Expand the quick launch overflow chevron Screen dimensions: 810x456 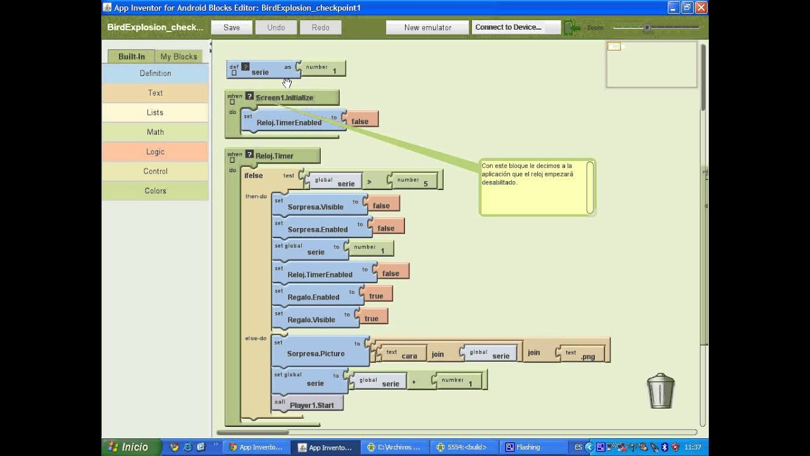coord(216,445)
